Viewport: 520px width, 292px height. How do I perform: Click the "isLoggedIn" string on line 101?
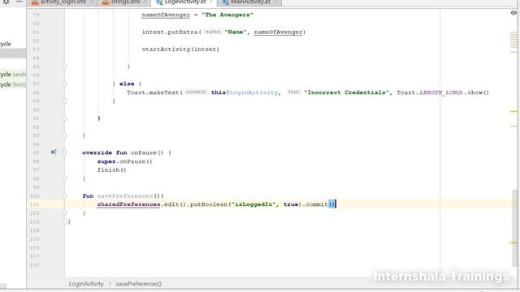[253, 204]
